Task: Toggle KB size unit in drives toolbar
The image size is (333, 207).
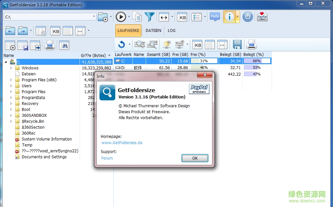Action: coord(197,44)
